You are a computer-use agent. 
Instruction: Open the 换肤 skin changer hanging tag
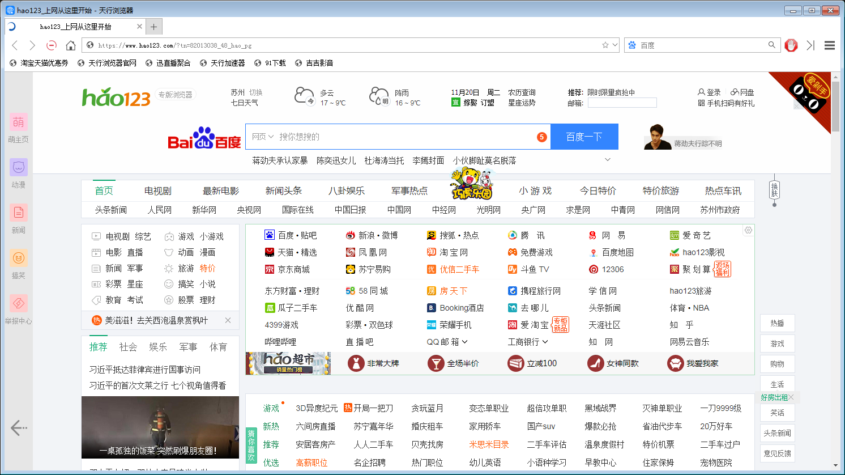click(x=774, y=190)
